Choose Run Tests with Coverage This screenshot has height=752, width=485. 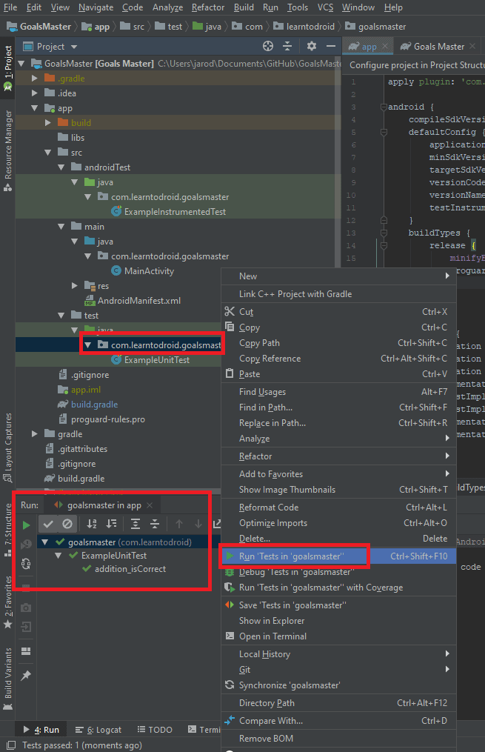pyautogui.click(x=338, y=588)
